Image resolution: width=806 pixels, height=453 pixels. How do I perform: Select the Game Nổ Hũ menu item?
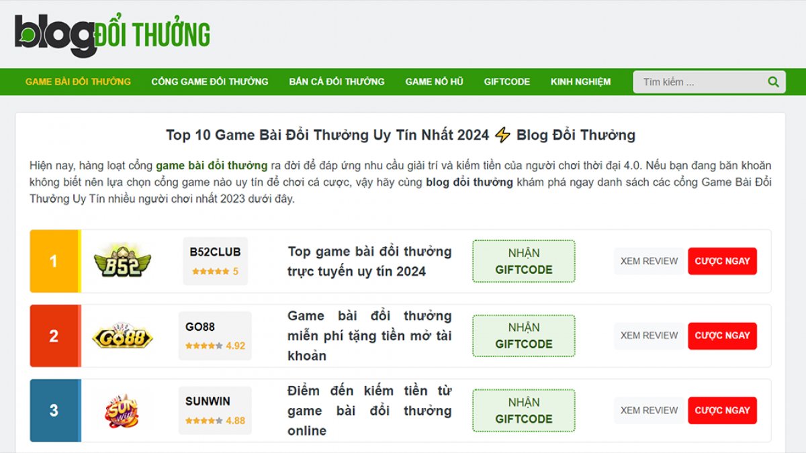[x=434, y=82]
